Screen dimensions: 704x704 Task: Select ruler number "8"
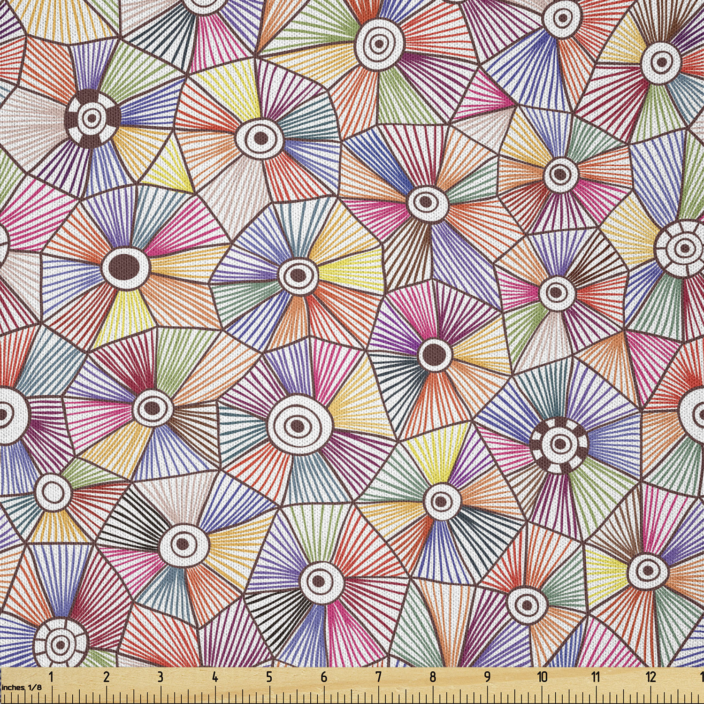433,677
